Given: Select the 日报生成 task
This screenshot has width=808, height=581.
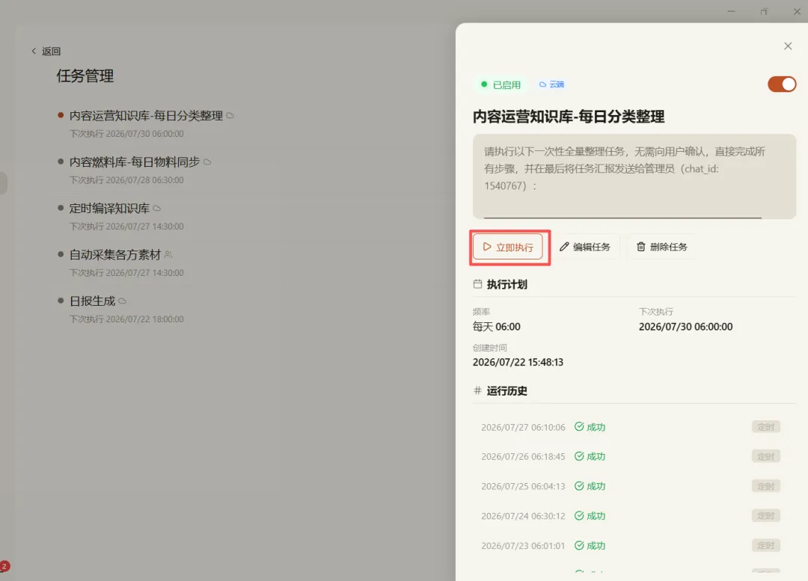Looking at the screenshot, I should [92, 301].
